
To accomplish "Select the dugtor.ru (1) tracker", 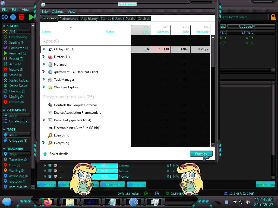I will [17, 181].
